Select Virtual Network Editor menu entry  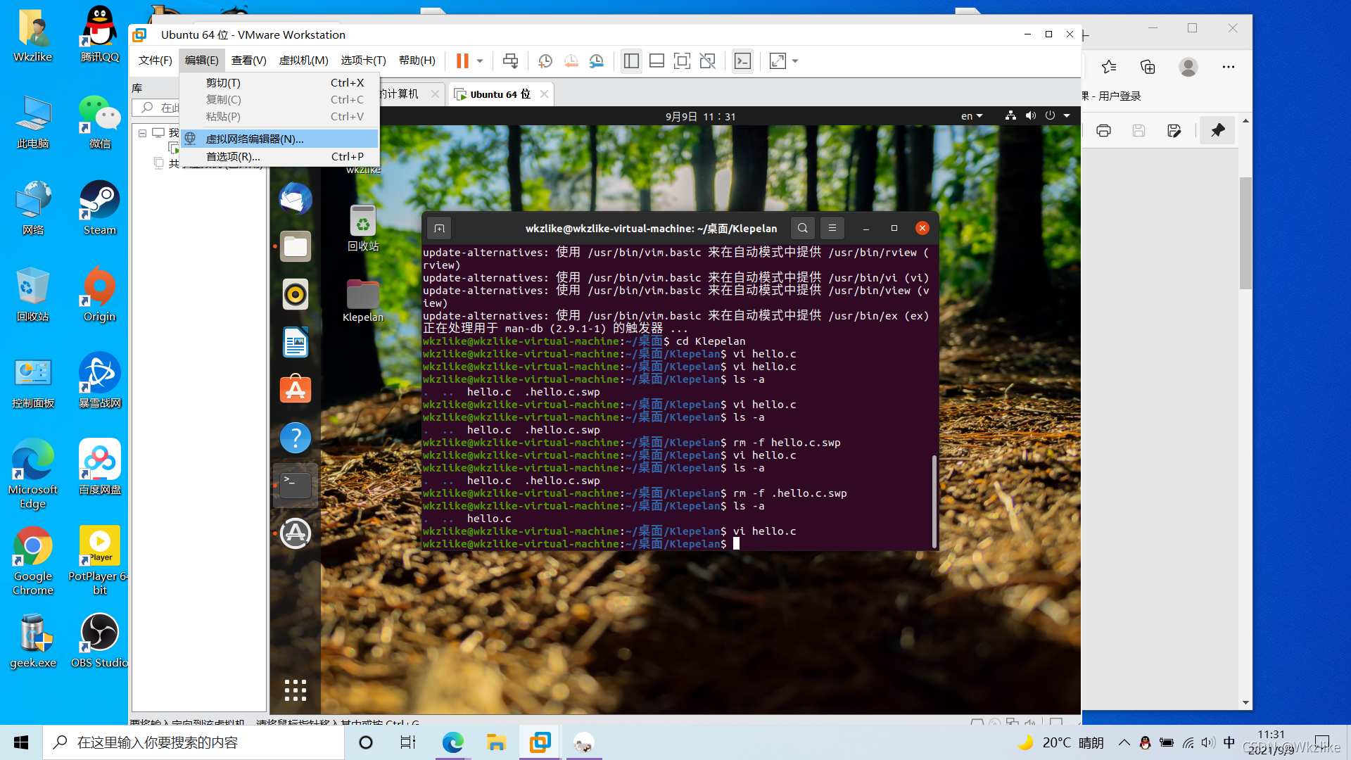(255, 139)
